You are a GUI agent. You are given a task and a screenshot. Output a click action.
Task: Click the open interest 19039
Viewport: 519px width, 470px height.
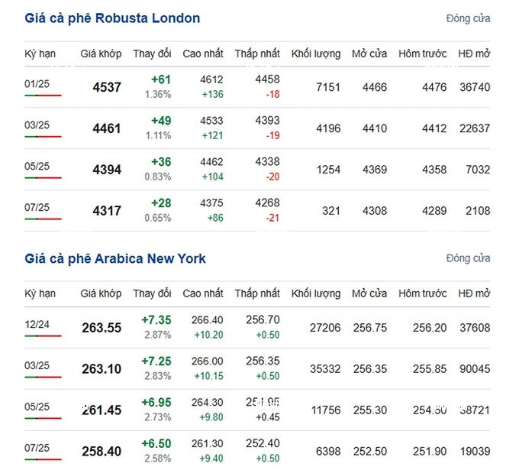(475, 452)
